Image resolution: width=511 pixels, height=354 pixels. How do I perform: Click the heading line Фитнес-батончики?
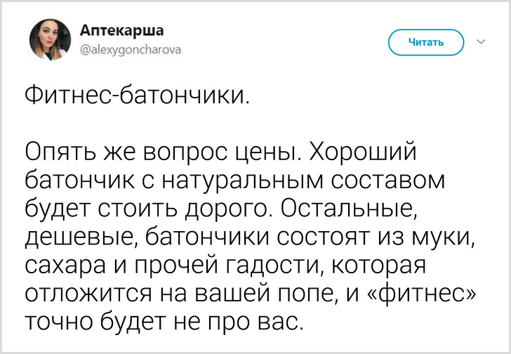(137, 93)
